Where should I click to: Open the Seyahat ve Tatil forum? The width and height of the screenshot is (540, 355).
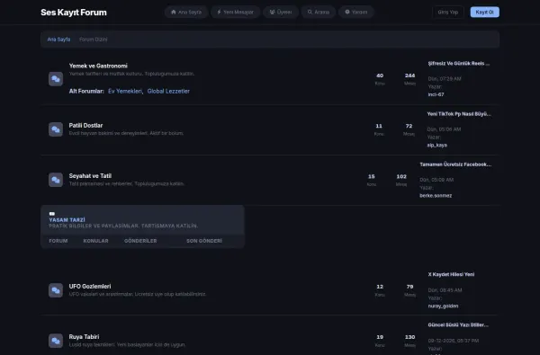pyautogui.click(x=90, y=176)
